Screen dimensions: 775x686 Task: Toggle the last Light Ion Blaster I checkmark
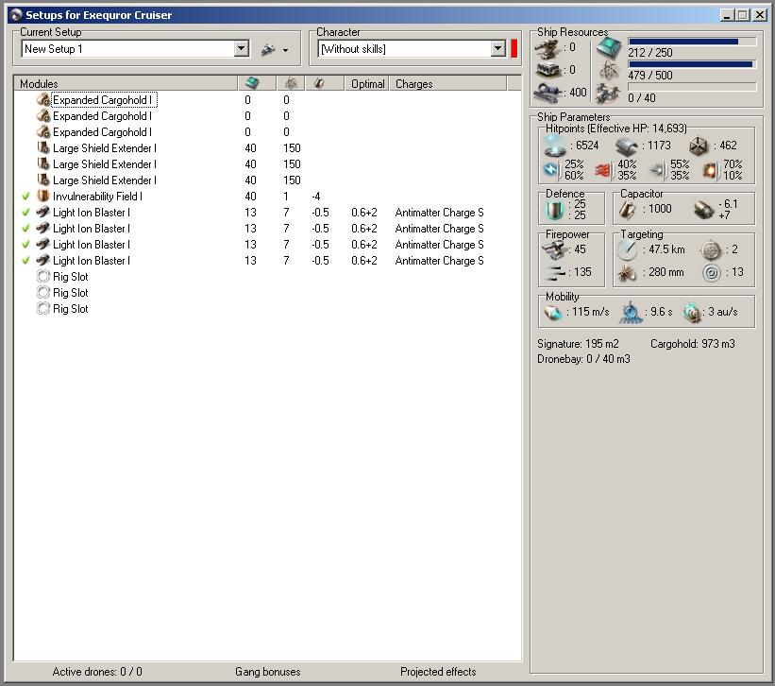(25, 261)
